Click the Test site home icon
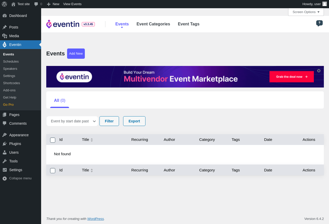This screenshot has width=329, height=224. pyautogui.click(x=13, y=4)
